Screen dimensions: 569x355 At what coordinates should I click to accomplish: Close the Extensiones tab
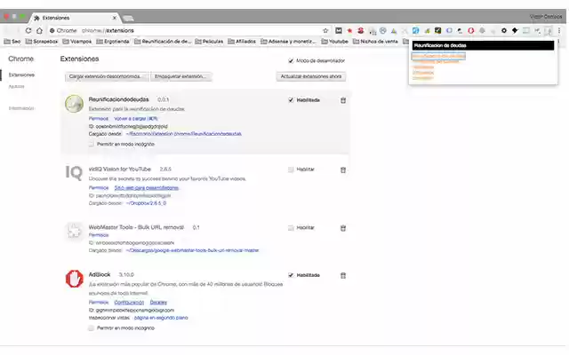(115, 18)
